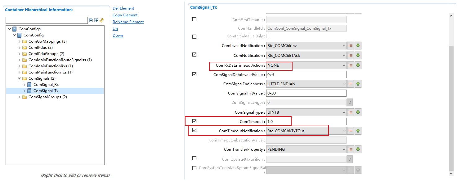
Task: Click list icon next to ComNotification
Action: pyautogui.click(x=351, y=56)
